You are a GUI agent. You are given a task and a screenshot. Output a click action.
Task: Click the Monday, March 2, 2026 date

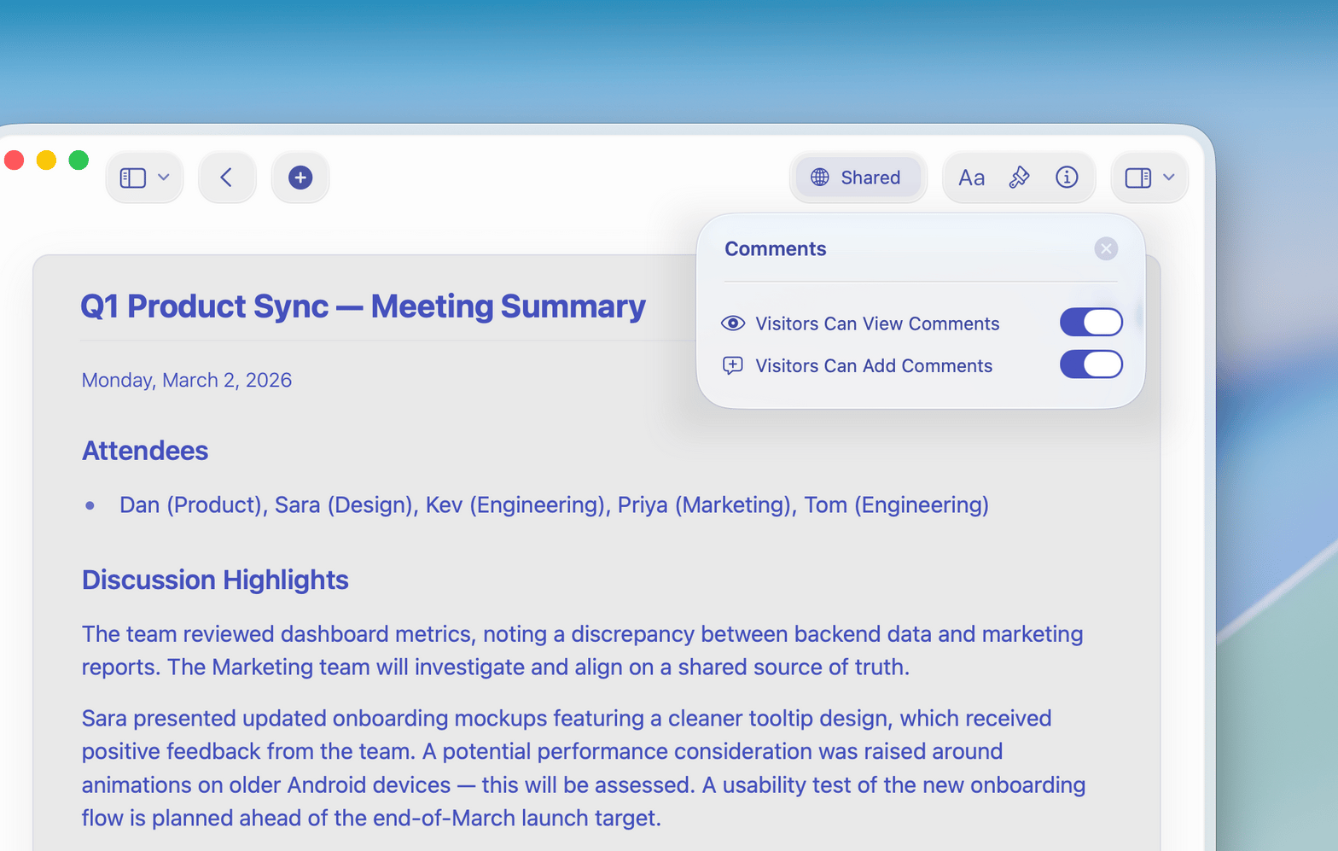point(187,380)
